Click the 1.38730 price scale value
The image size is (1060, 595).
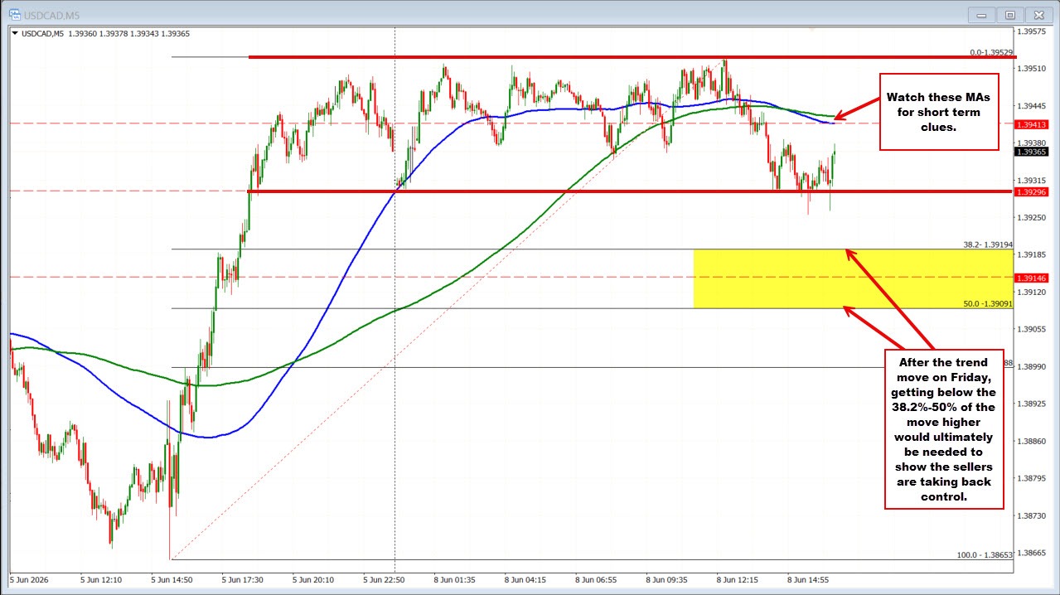click(1033, 515)
